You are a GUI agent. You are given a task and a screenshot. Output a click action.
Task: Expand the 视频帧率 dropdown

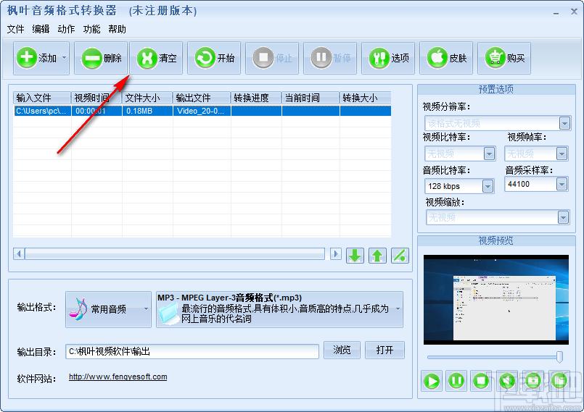pos(562,154)
